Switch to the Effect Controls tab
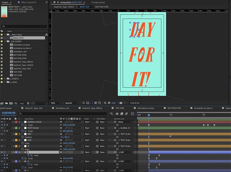 [x=28, y=2]
